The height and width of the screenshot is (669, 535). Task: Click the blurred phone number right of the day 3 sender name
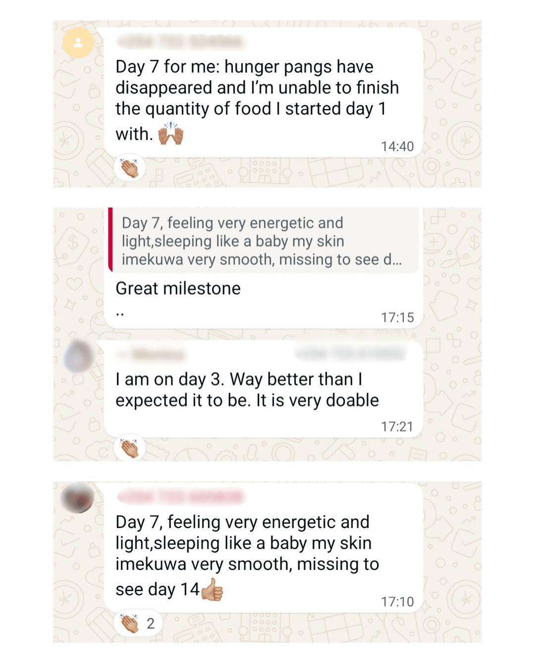(350, 354)
